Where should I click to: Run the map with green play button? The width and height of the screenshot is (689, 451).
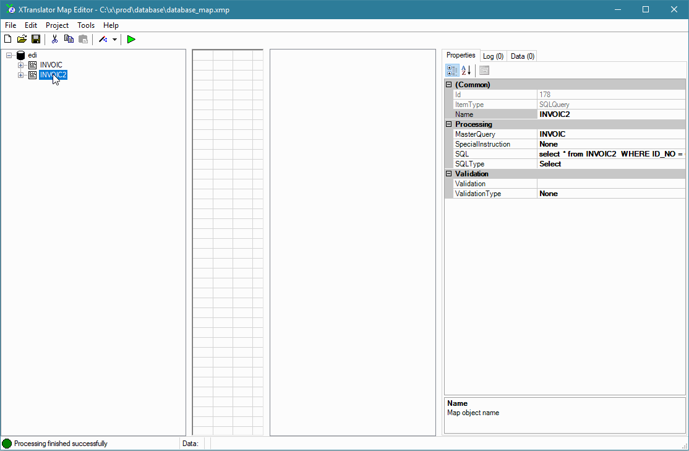click(x=131, y=39)
